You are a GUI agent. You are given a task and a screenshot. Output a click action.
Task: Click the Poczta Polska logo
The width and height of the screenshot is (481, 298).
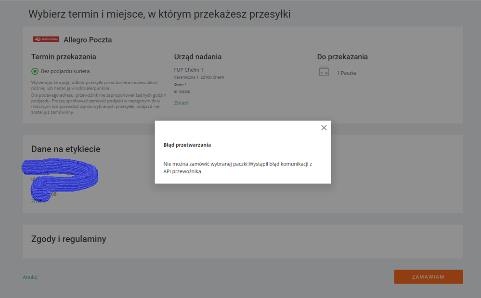(46, 39)
